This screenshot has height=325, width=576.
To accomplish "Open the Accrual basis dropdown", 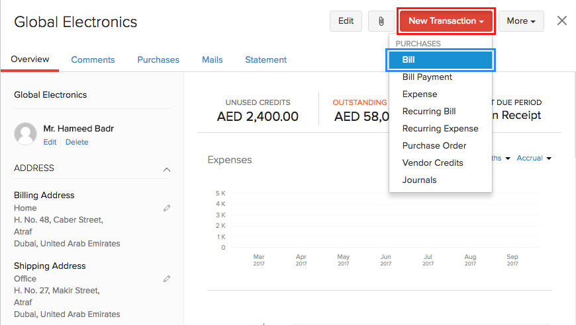I will (x=534, y=159).
